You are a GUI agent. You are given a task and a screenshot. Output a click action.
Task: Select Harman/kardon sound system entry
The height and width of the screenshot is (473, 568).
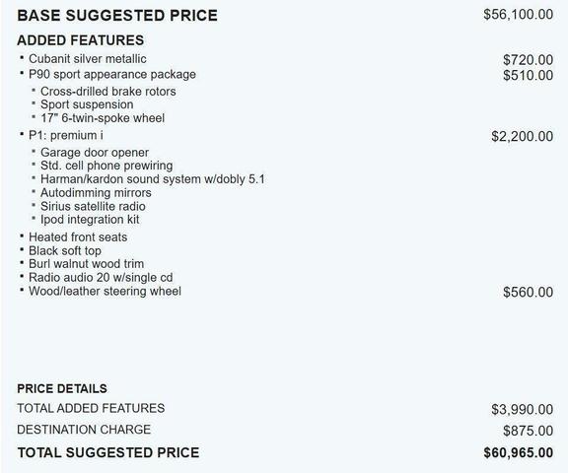152,179
